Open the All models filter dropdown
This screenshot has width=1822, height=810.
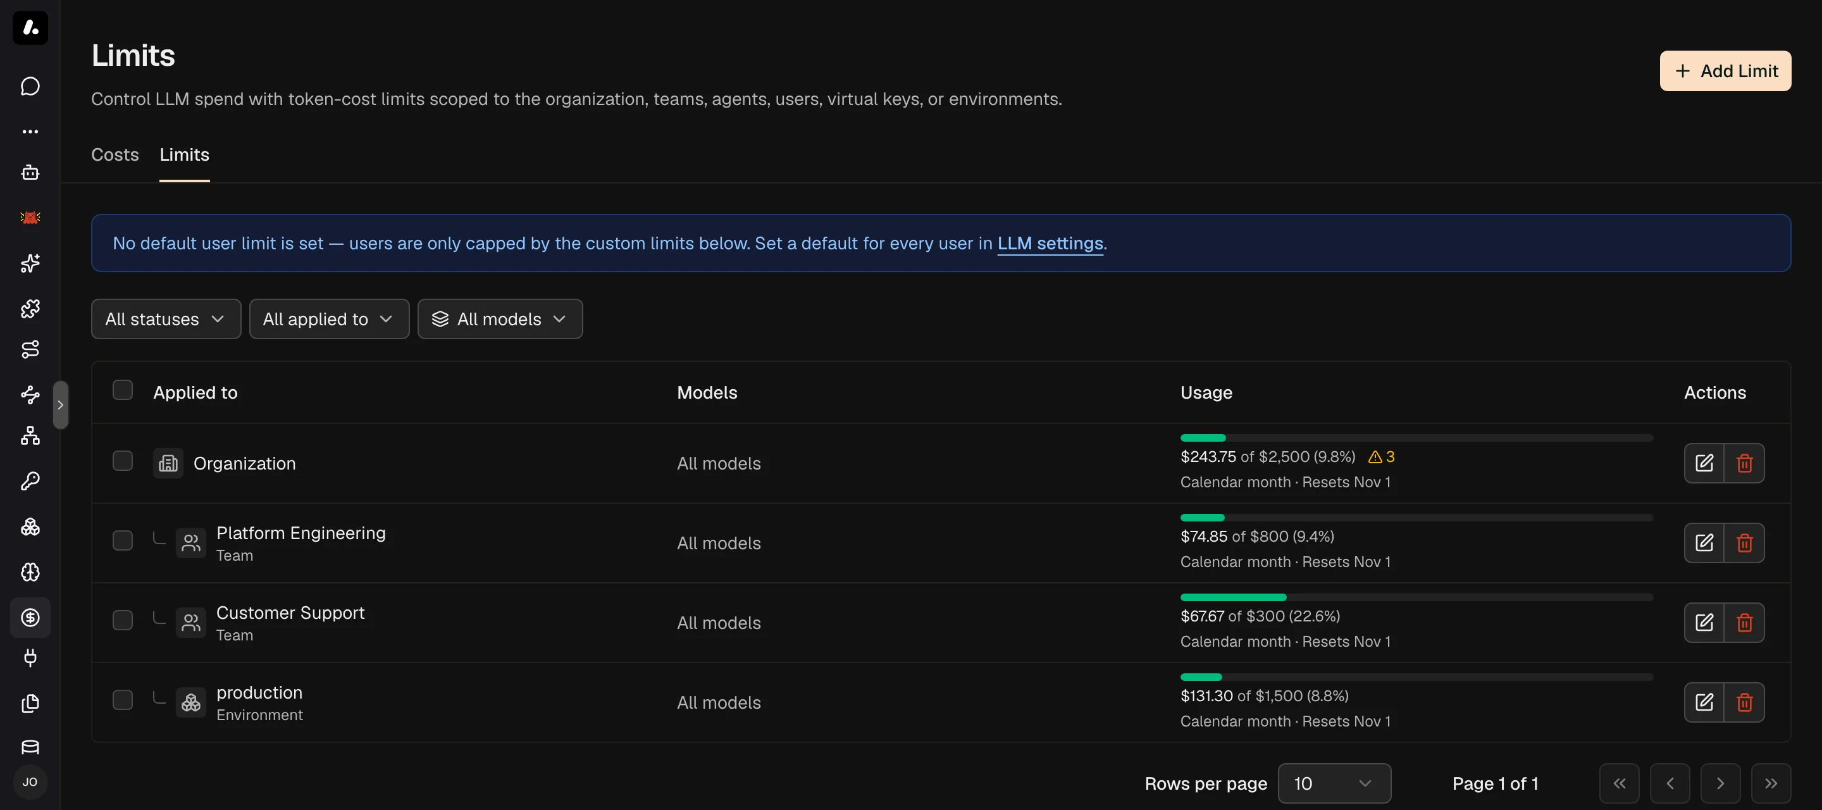click(500, 319)
